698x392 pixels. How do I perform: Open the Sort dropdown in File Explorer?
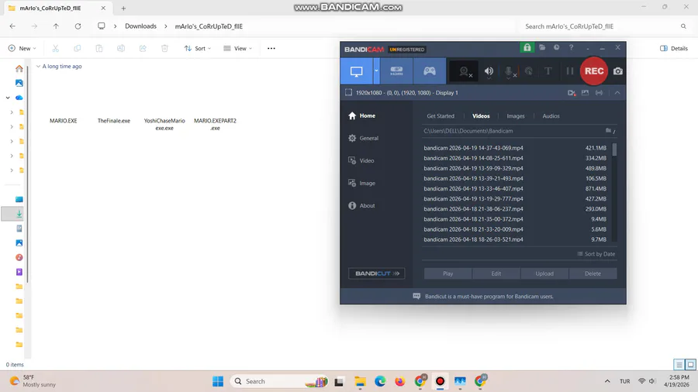(198, 49)
